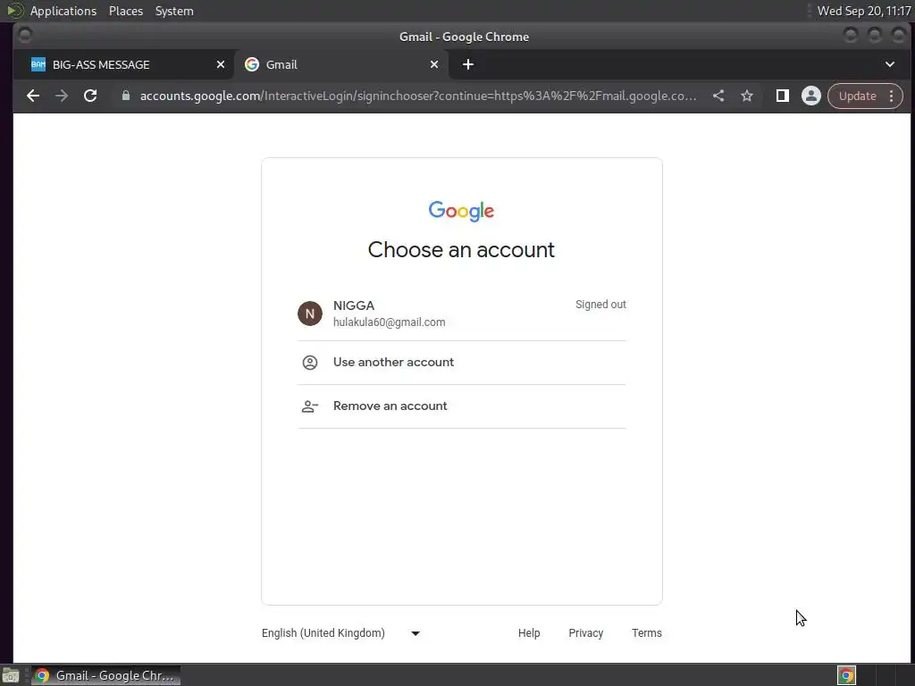View site information via padlock icon
This screenshot has height=686, width=915.
(x=125, y=96)
